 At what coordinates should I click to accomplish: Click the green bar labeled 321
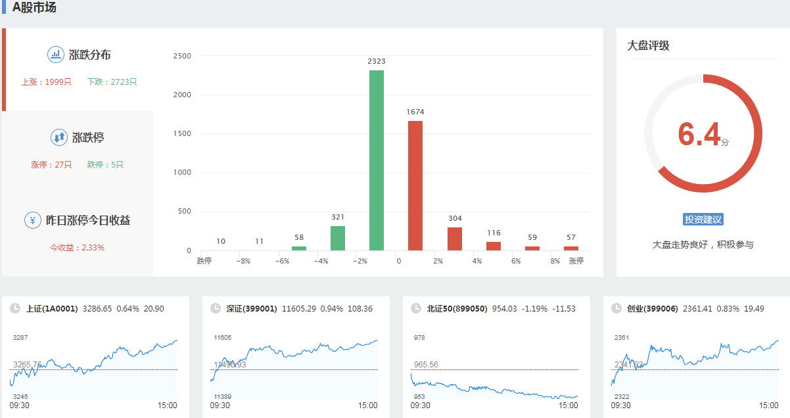pos(338,238)
